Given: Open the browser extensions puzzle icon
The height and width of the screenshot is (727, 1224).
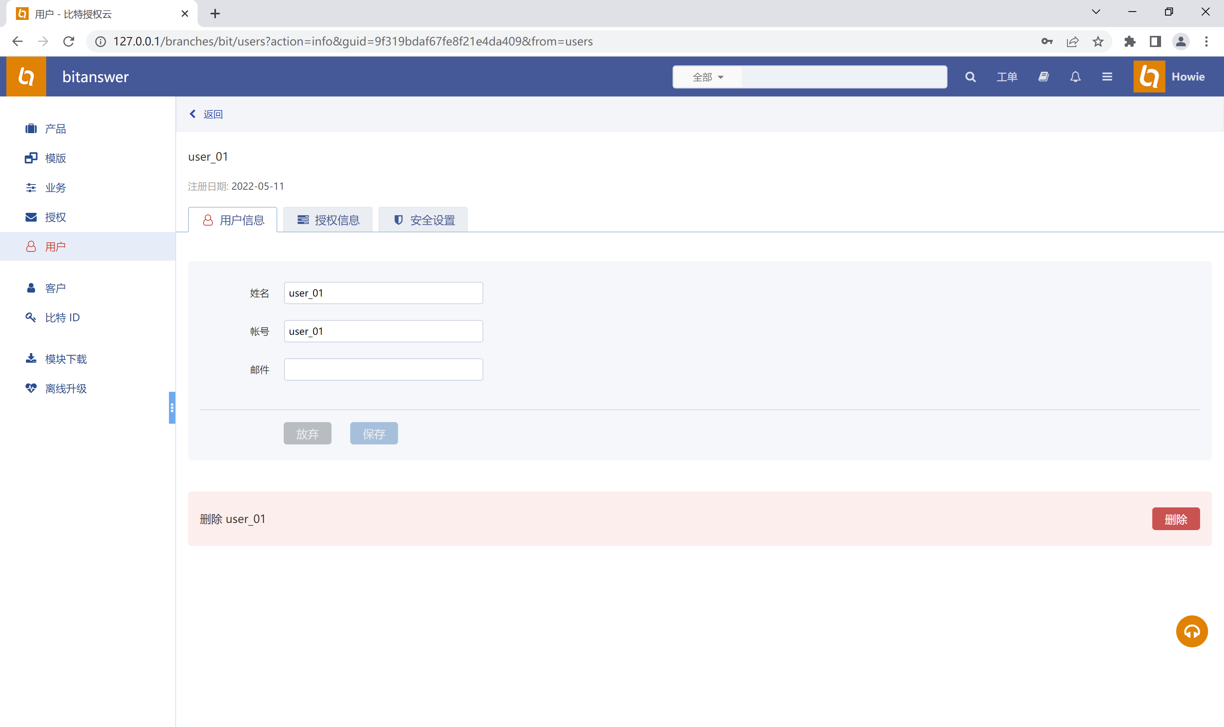Looking at the screenshot, I should pos(1130,41).
